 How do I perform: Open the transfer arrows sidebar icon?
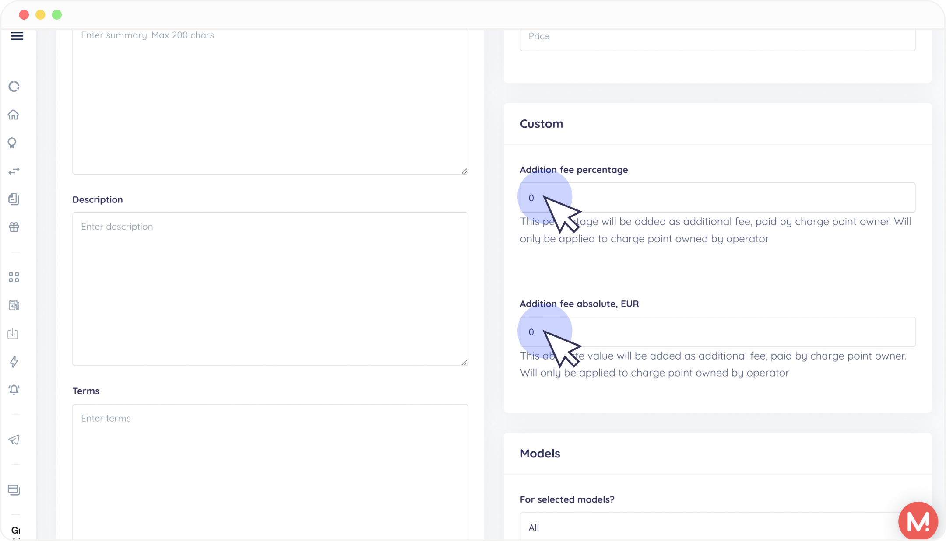click(x=14, y=171)
